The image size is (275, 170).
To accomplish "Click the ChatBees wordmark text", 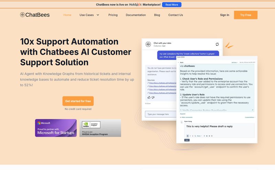I will point(37,15).
